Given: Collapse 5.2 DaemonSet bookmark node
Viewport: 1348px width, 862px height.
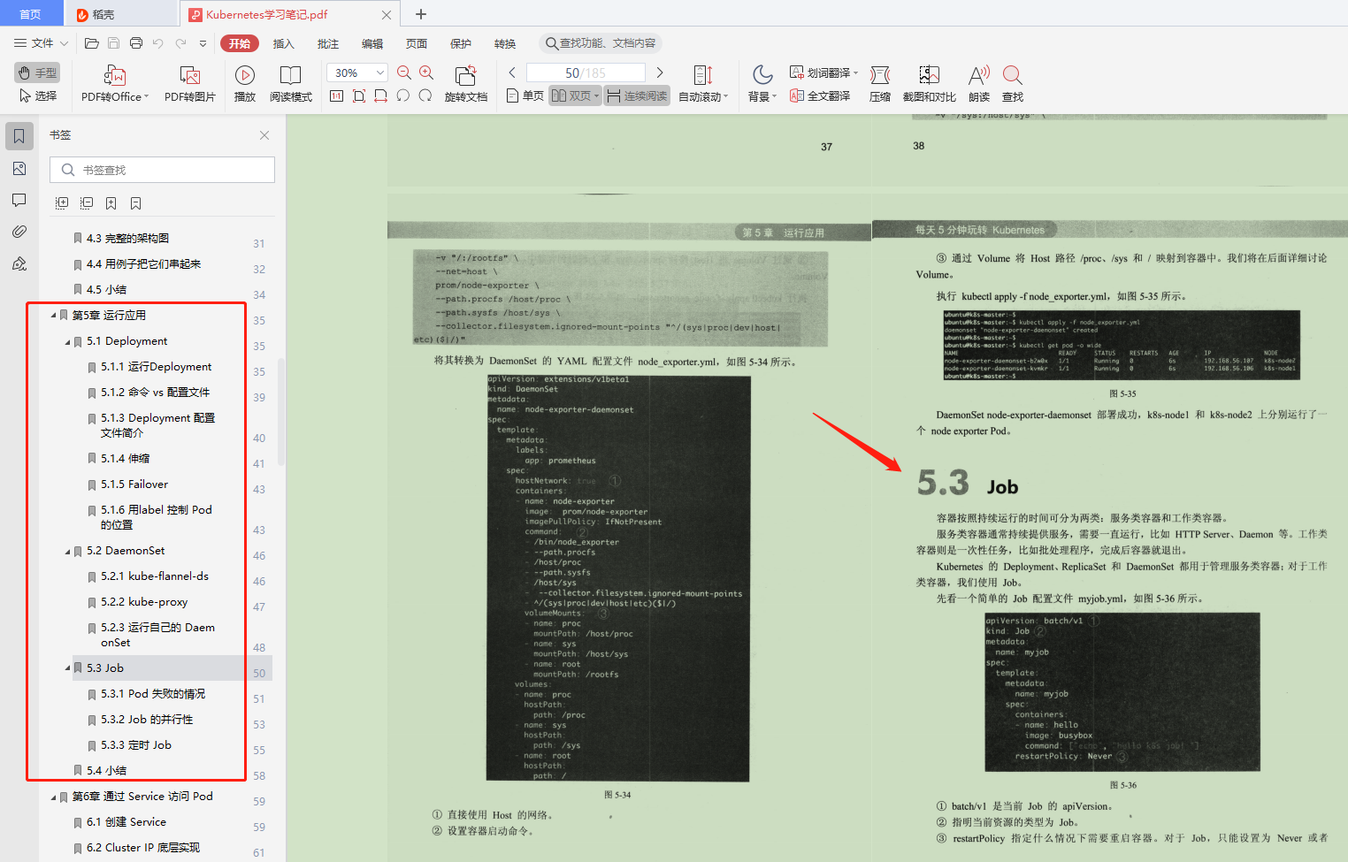Looking at the screenshot, I should [67, 551].
